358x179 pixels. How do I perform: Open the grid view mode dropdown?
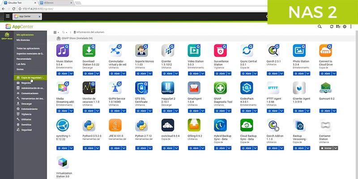tap(56, 32)
